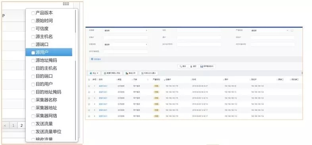The height and width of the screenshot is (145, 312).
Task: Enable the 源用户 column checkbox
Action: point(33,53)
